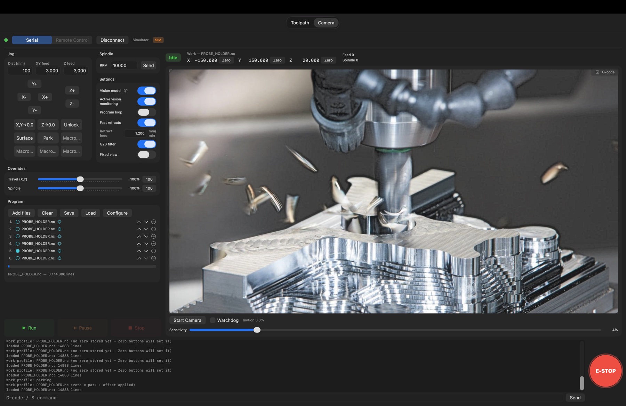Move program row 3 down
Image resolution: width=626 pixels, height=406 pixels.
(146, 237)
